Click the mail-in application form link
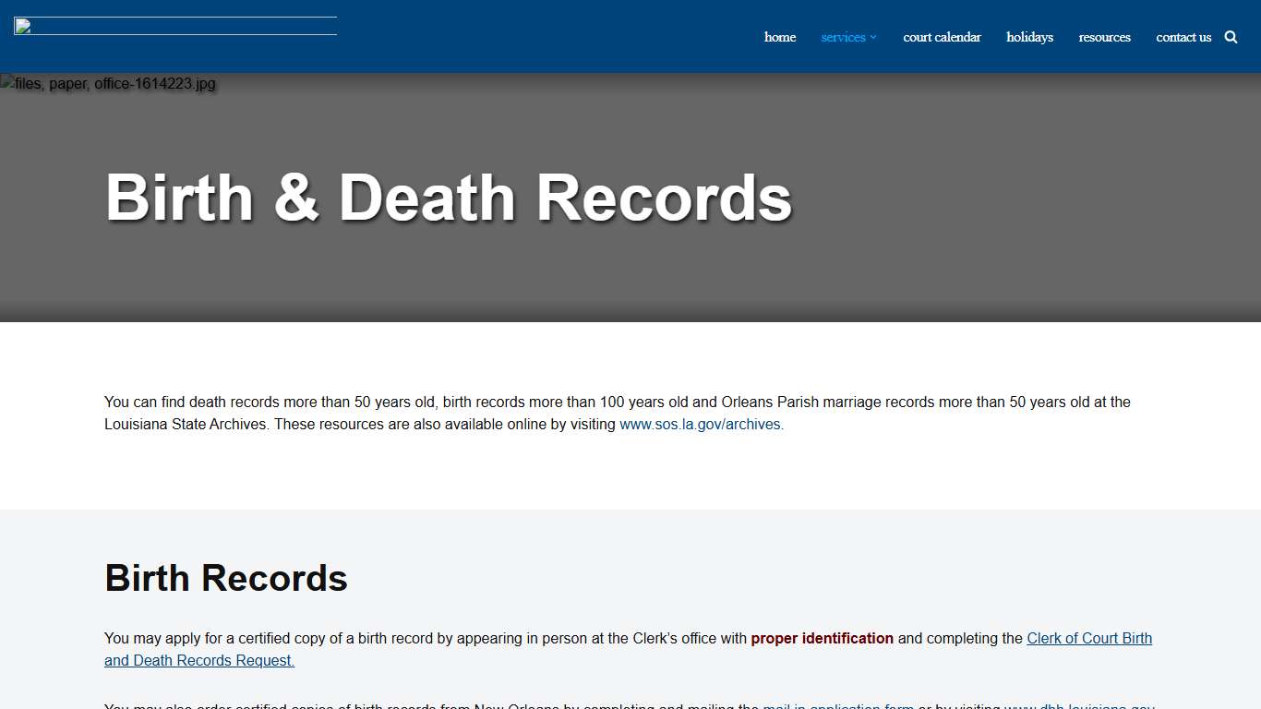The image size is (1261, 709). (x=838, y=706)
